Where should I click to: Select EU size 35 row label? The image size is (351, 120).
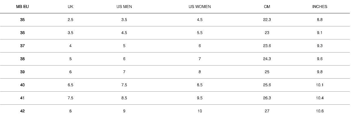point(22,20)
